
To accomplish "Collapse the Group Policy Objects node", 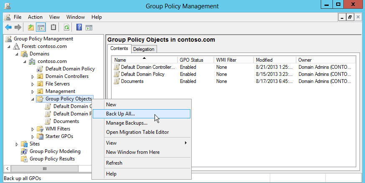I will [33, 99].
